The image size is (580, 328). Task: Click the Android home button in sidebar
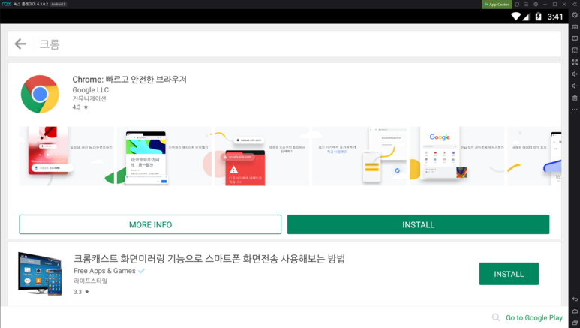575,311
